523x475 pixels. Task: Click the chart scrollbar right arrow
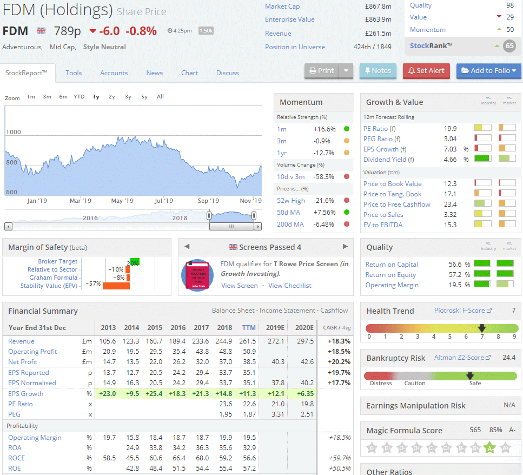[x=257, y=227]
